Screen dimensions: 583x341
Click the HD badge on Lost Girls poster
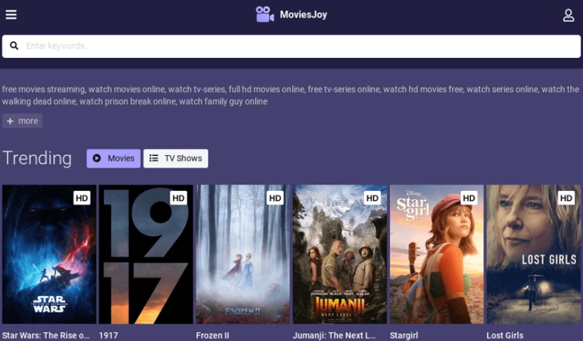pos(566,198)
